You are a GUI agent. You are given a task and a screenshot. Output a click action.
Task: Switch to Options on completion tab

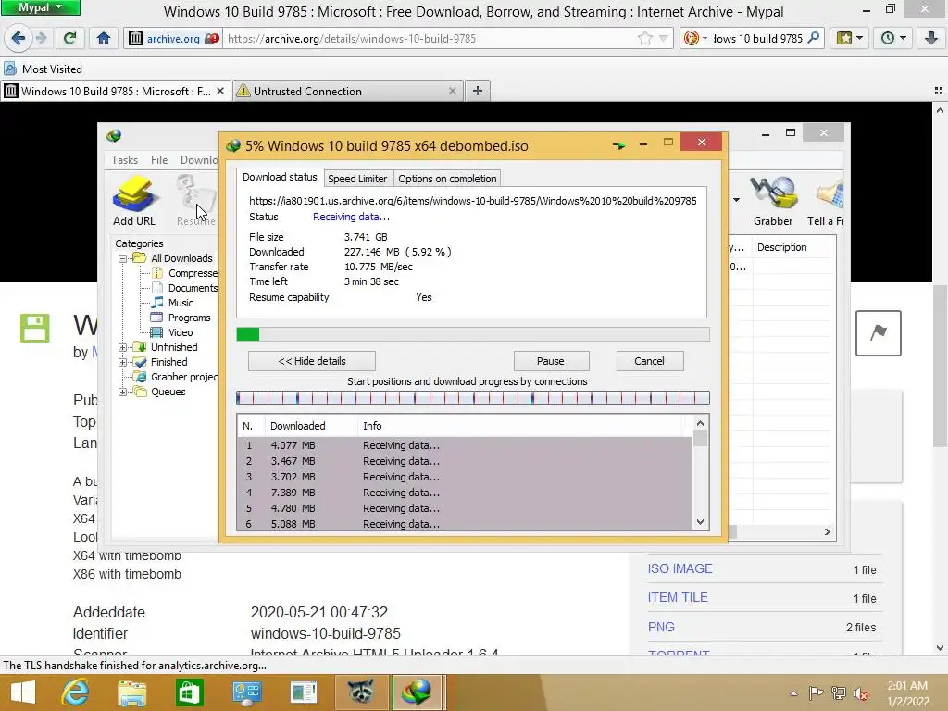447,179
